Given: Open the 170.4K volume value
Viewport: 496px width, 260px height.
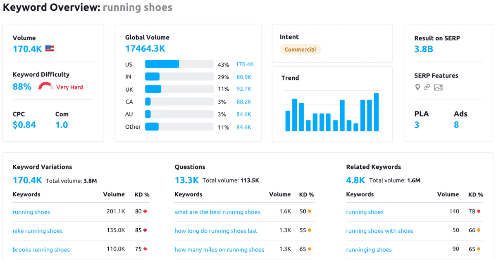Looking at the screenshot, I should pos(27,49).
